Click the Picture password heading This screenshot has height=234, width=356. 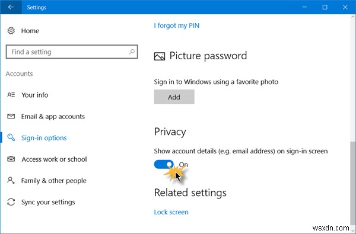pos(208,56)
